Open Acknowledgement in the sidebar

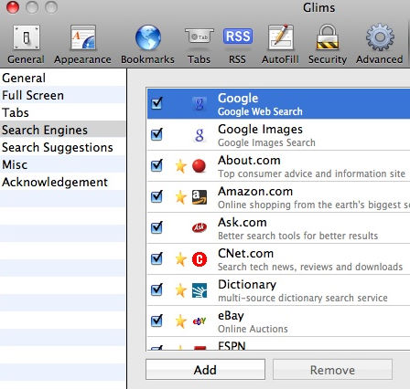[62, 182]
